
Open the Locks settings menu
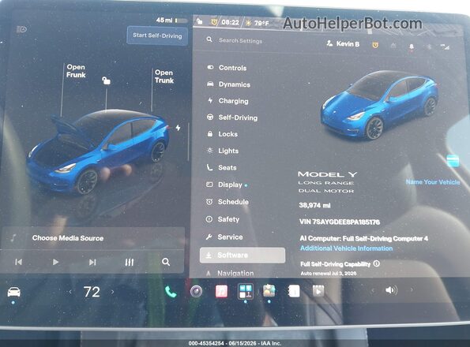pyautogui.click(x=222, y=134)
